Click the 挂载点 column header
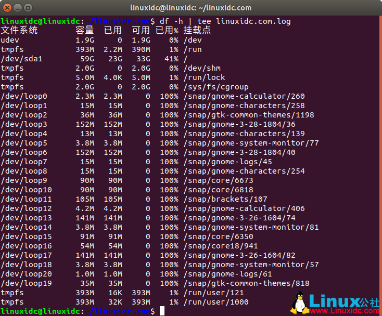Image resolution: width=382 pixels, height=316 pixels. [197, 31]
